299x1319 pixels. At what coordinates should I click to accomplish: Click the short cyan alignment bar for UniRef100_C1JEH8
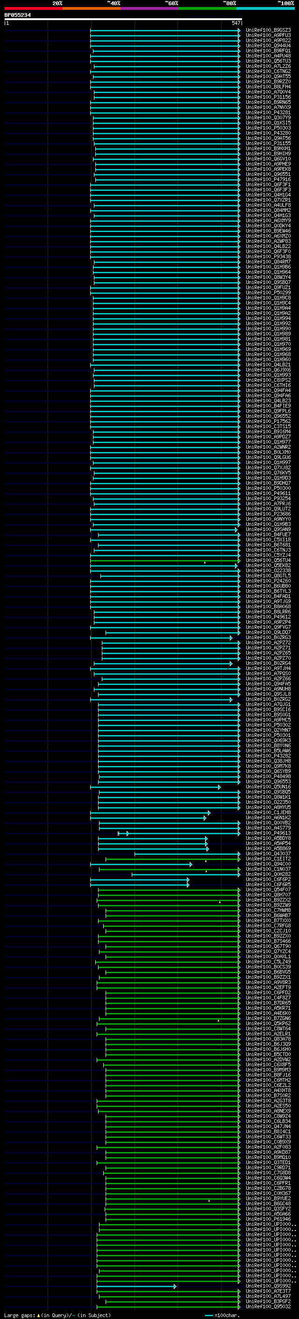pyautogui.click(x=150, y=813)
